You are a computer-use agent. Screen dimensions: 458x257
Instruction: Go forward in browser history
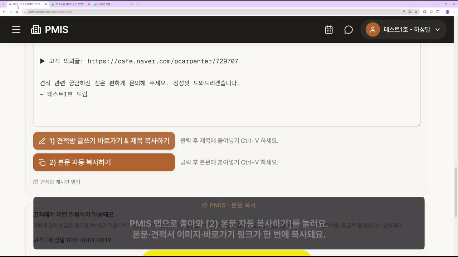pos(10,12)
